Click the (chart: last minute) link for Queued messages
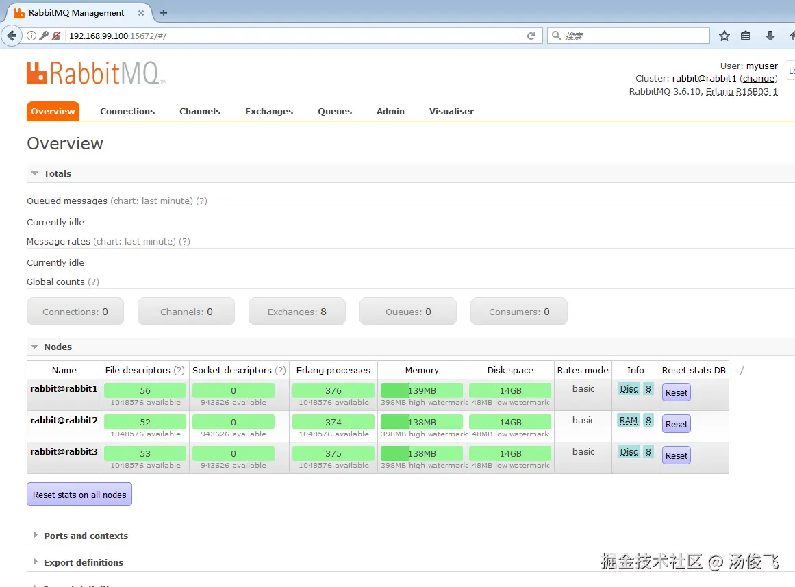795x587 pixels. point(151,201)
